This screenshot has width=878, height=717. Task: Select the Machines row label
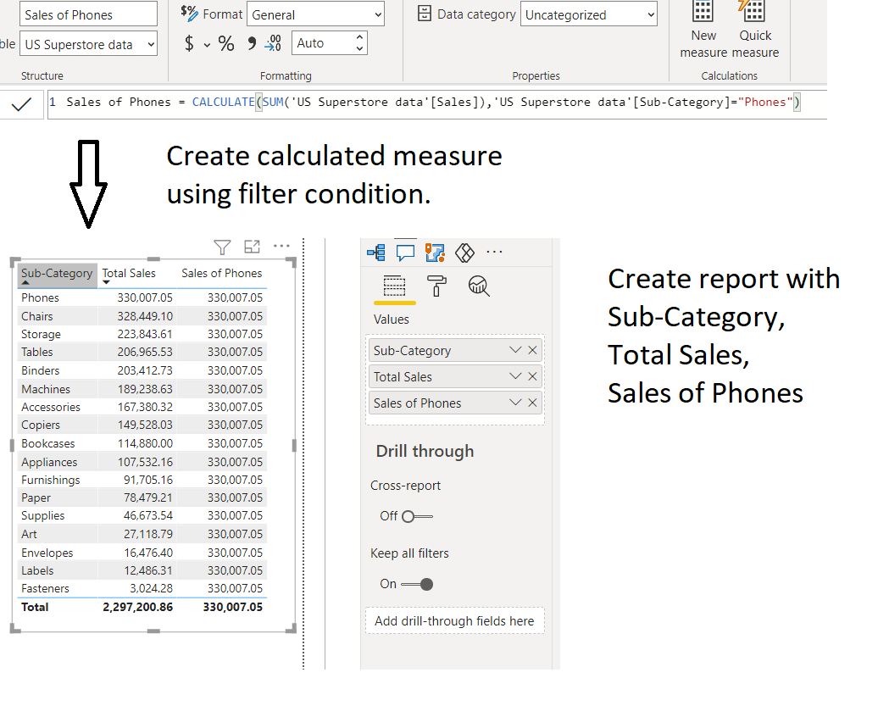[46, 389]
